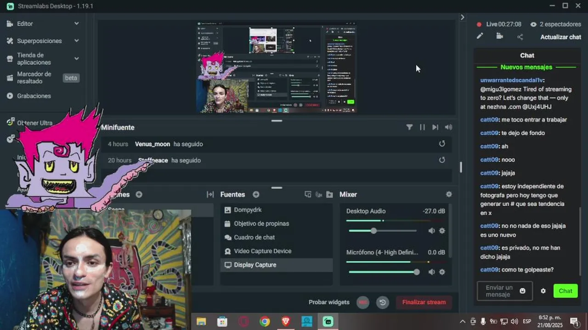This screenshot has height=330, width=588.
Task: Expand the Tienda de aplicaciones chevron
Action: click(76, 59)
